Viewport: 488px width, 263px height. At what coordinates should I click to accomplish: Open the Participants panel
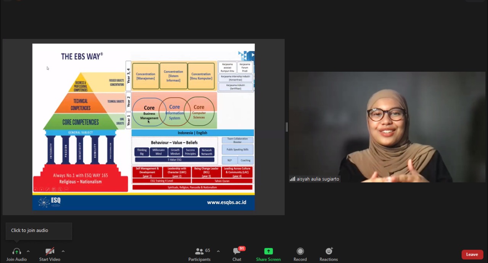[x=199, y=252]
